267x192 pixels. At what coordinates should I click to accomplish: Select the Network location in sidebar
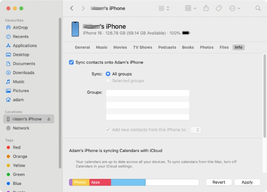point(21,128)
